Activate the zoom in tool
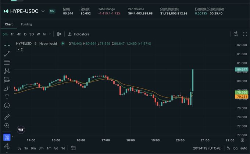 point(7,126)
